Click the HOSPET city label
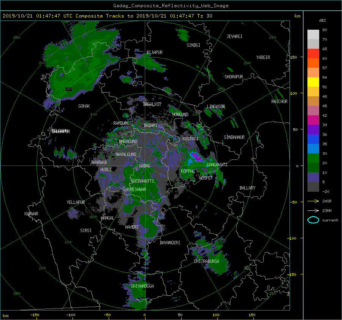 point(206,178)
